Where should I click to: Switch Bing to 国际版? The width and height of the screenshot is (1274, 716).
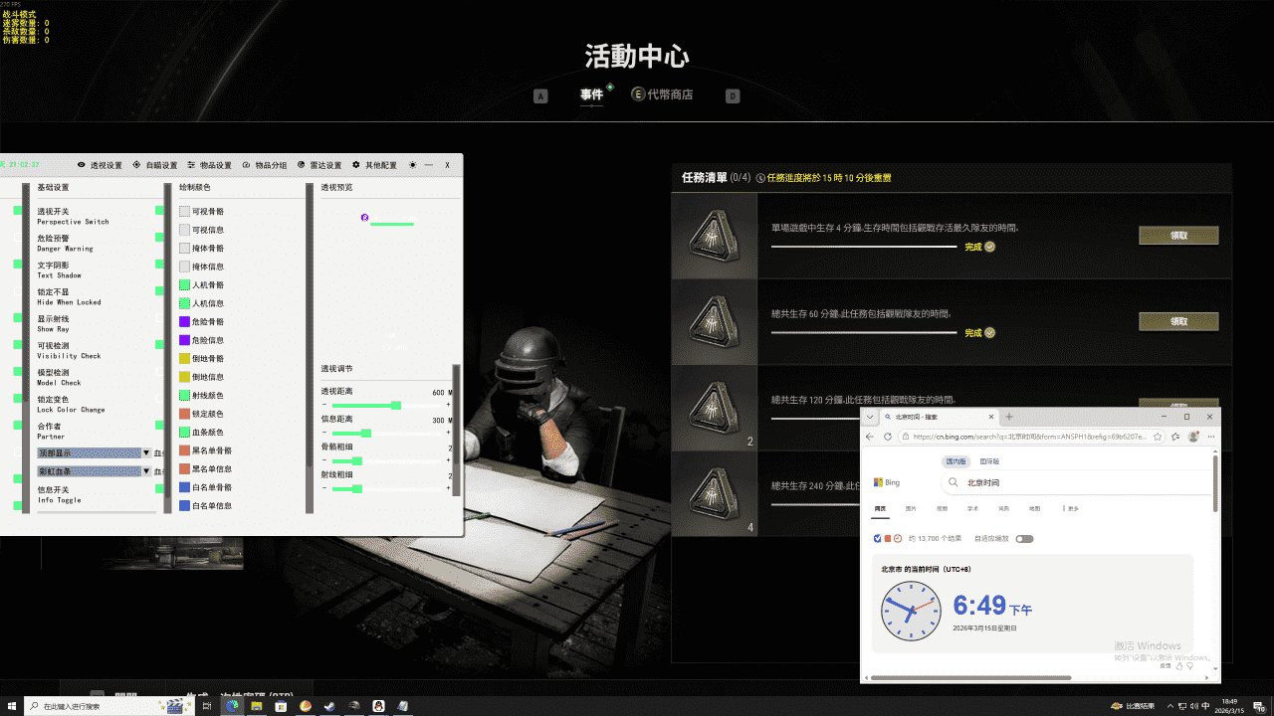(x=989, y=460)
